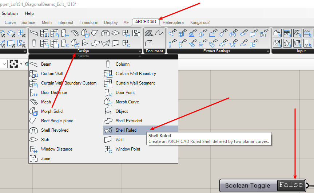
Task: Open the Help menu
Action: tap(29, 13)
